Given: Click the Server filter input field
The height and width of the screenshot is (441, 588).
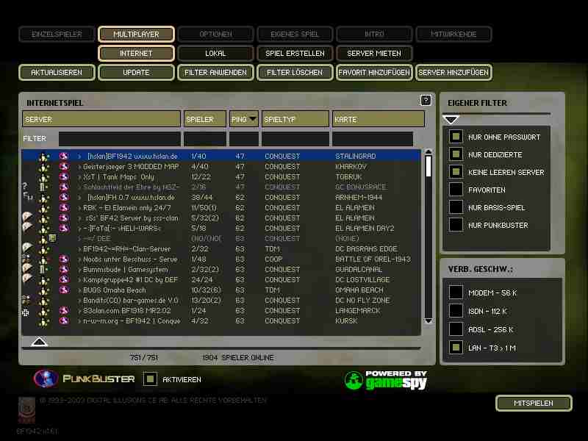Looking at the screenshot, I should pyautogui.click(x=119, y=139).
